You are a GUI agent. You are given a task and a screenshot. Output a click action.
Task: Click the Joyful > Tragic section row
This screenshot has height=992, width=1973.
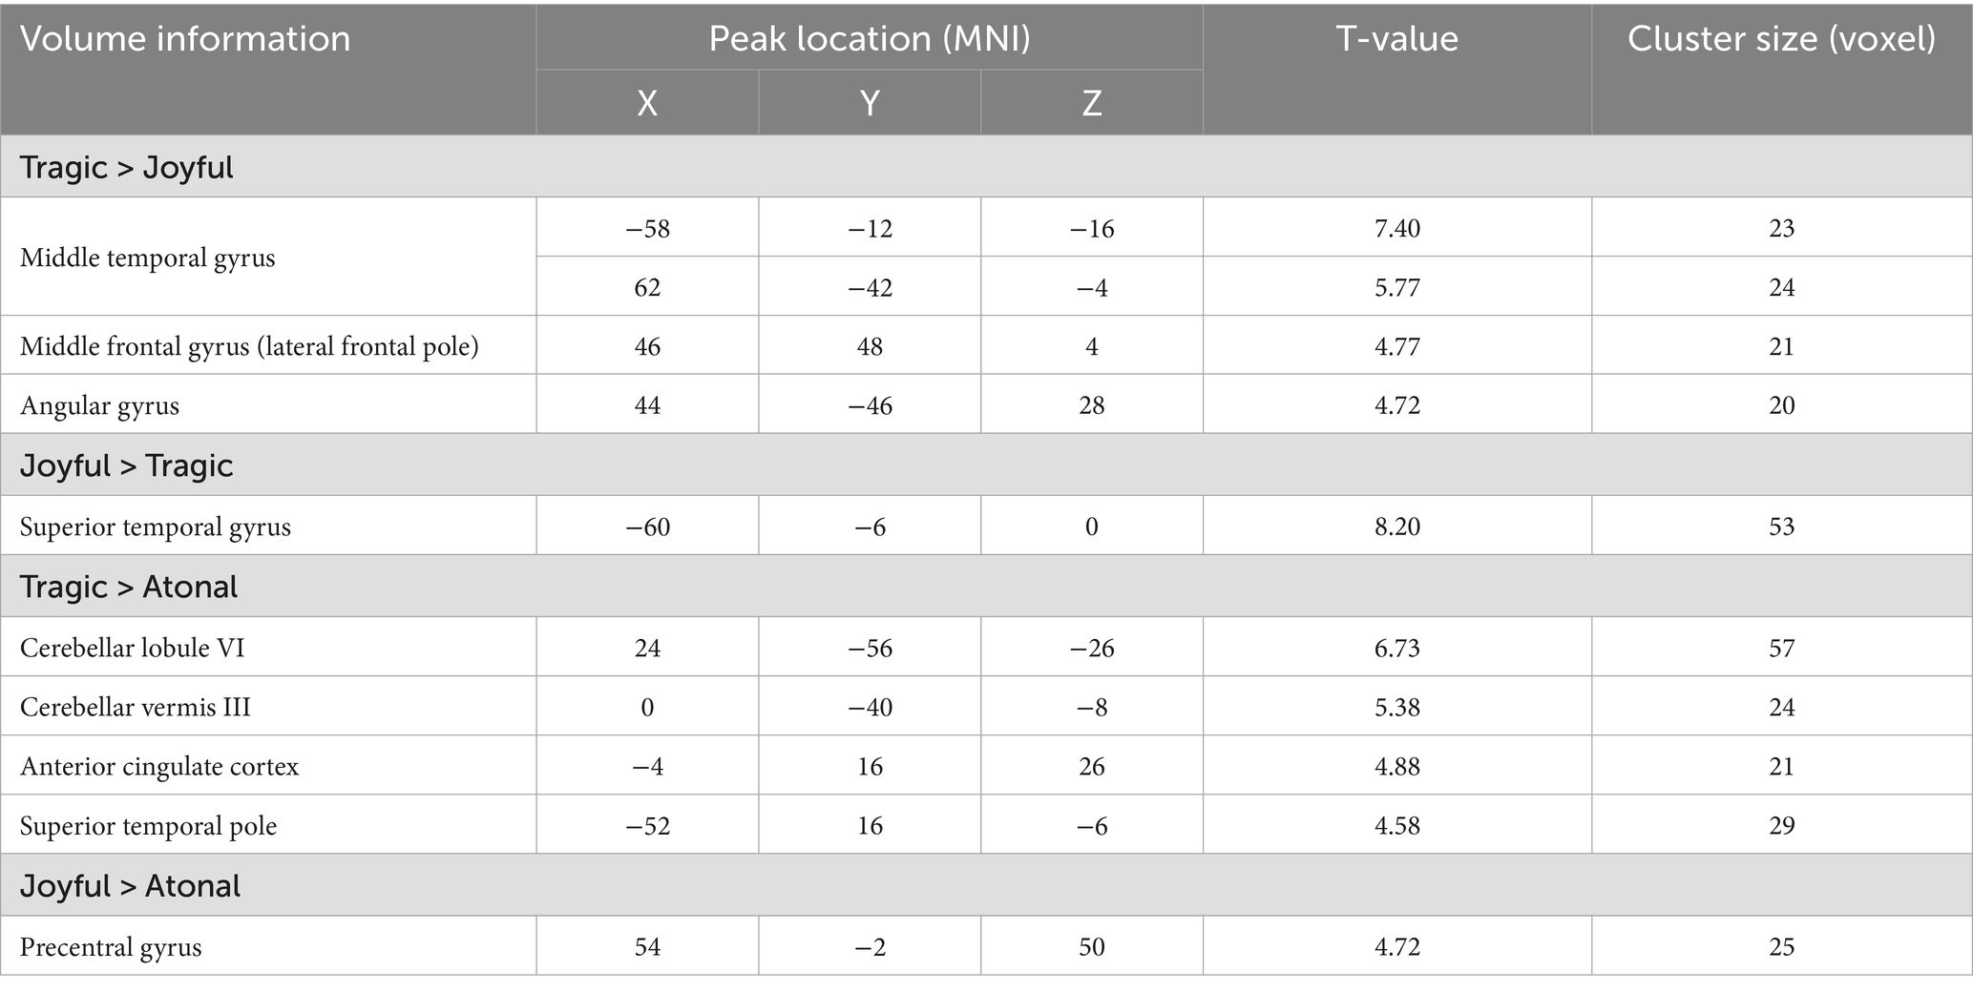(127, 465)
